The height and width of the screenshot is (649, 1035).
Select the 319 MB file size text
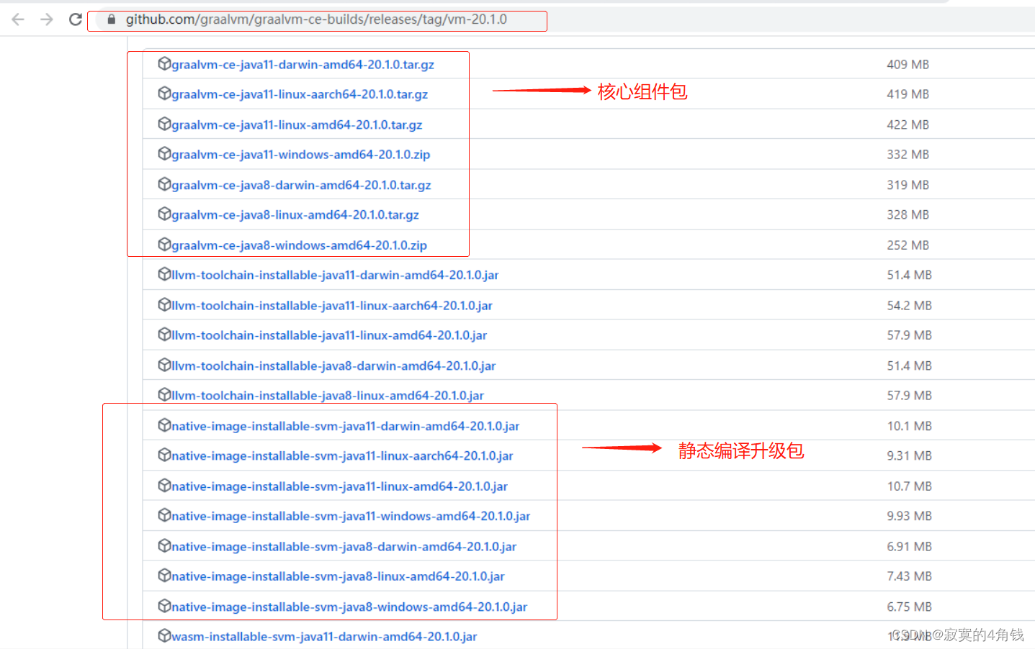[x=908, y=186]
